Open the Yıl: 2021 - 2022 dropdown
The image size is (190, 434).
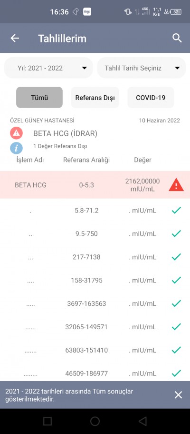[48, 68]
